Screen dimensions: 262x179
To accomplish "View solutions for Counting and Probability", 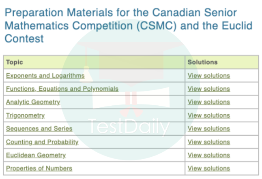I will click(x=208, y=142).
